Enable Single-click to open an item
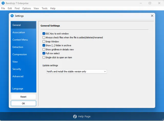Screen dimensions: 164x121 coord(44,57)
